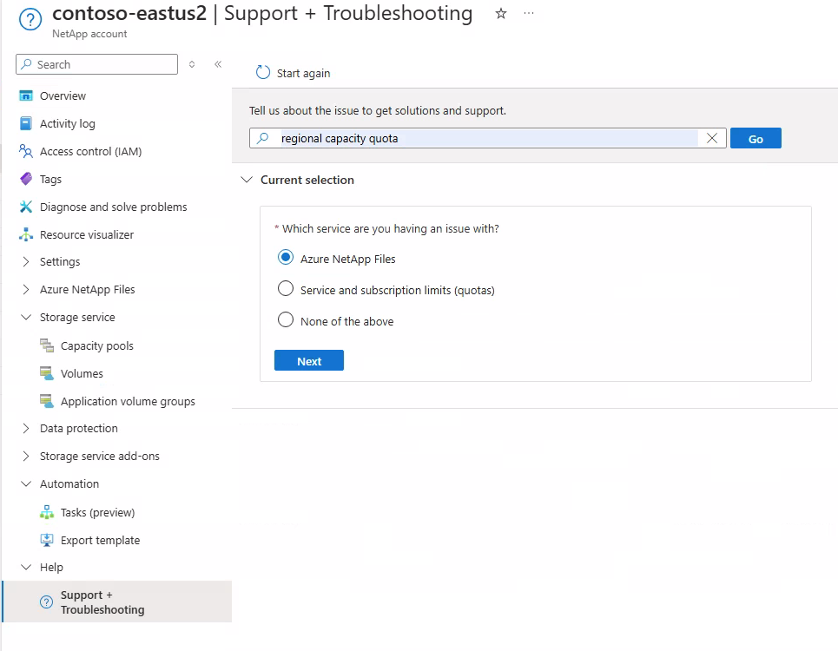The image size is (838, 651).
Task: Click the Capacity pools icon
Action: click(x=47, y=345)
